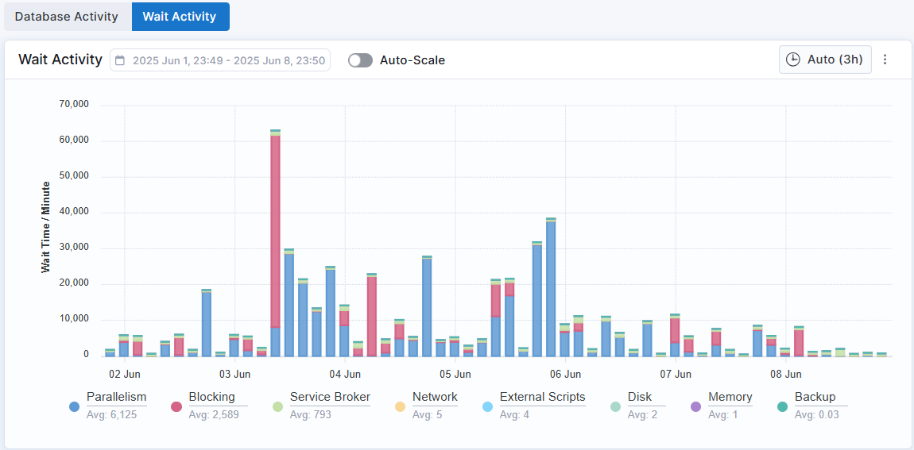Click the '04 Jun' x-axis label
This screenshot has width=914, height=450.
[x=345, y=373]
